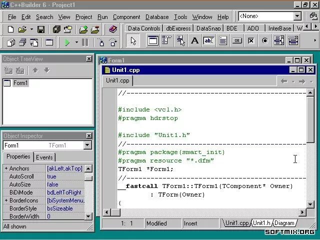Click Add file to project icon
Viewport: 320px width, 240px height.
(x=83, y=29)
